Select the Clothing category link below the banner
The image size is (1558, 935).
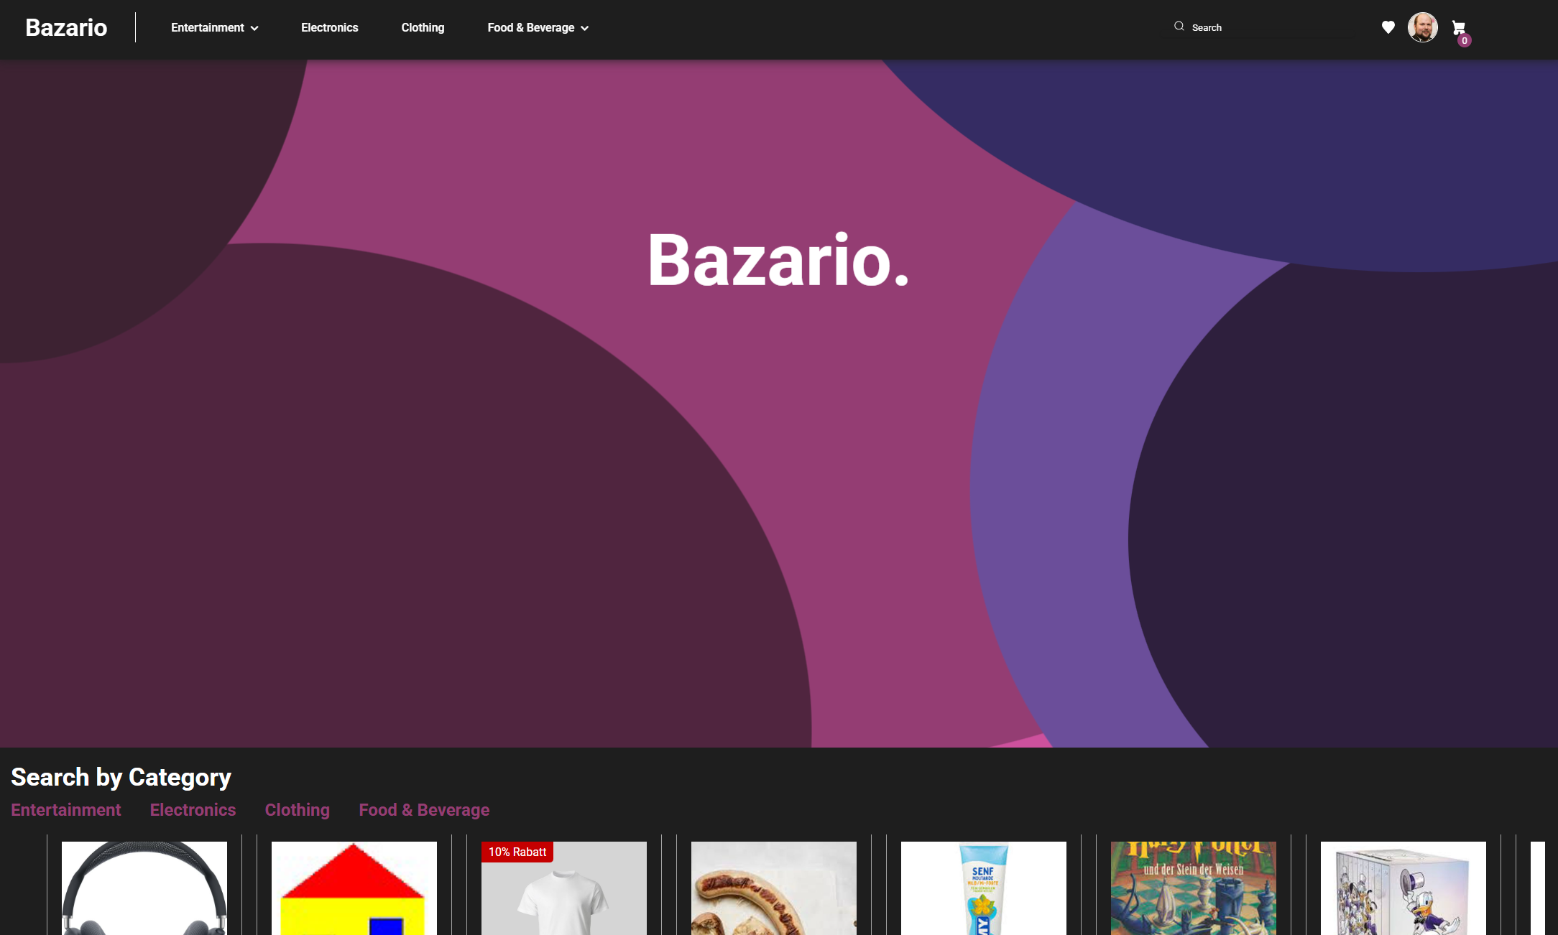[x=298, y=810]
